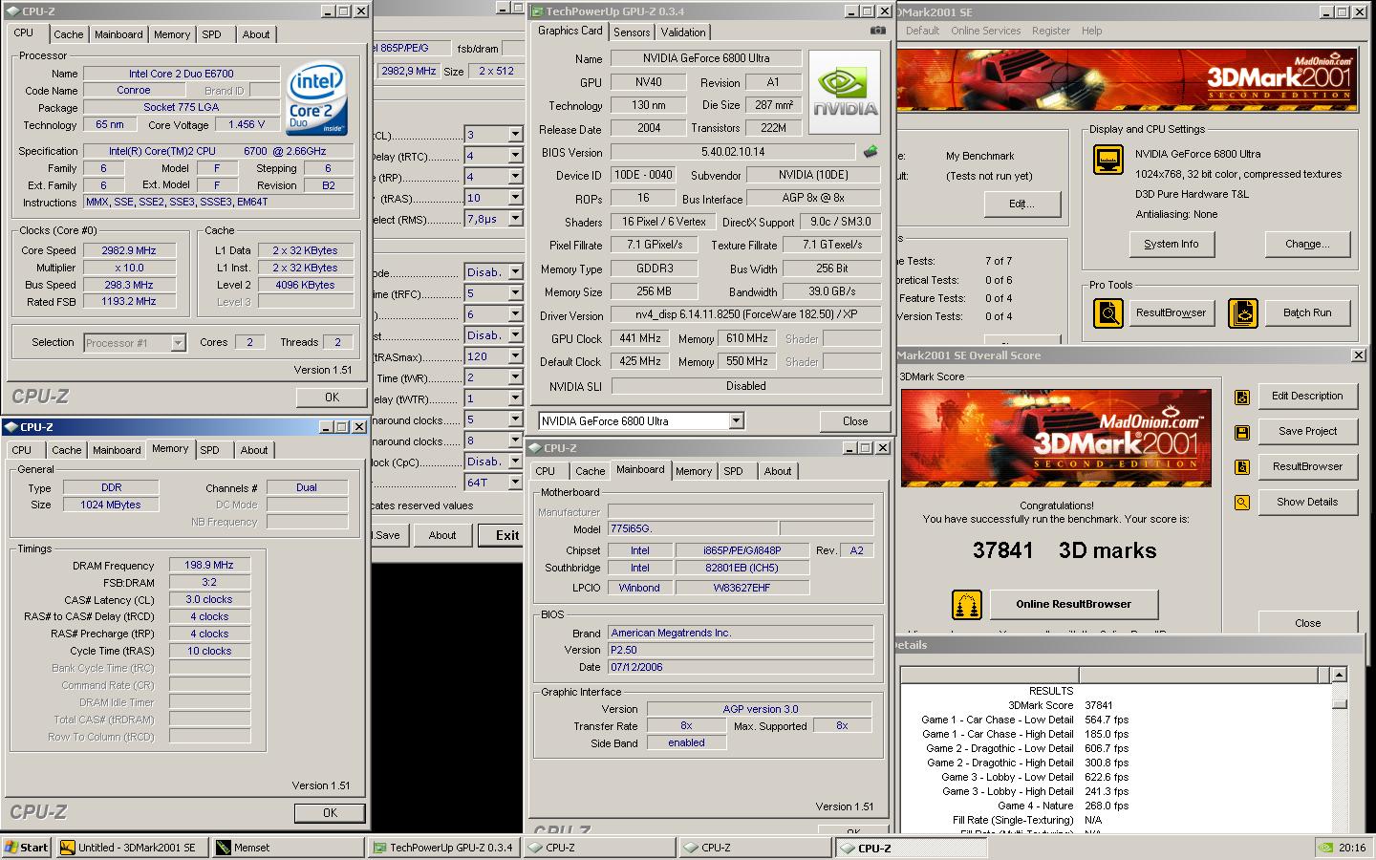Click the icon left of Online ResultBrowser

point(967,604)
